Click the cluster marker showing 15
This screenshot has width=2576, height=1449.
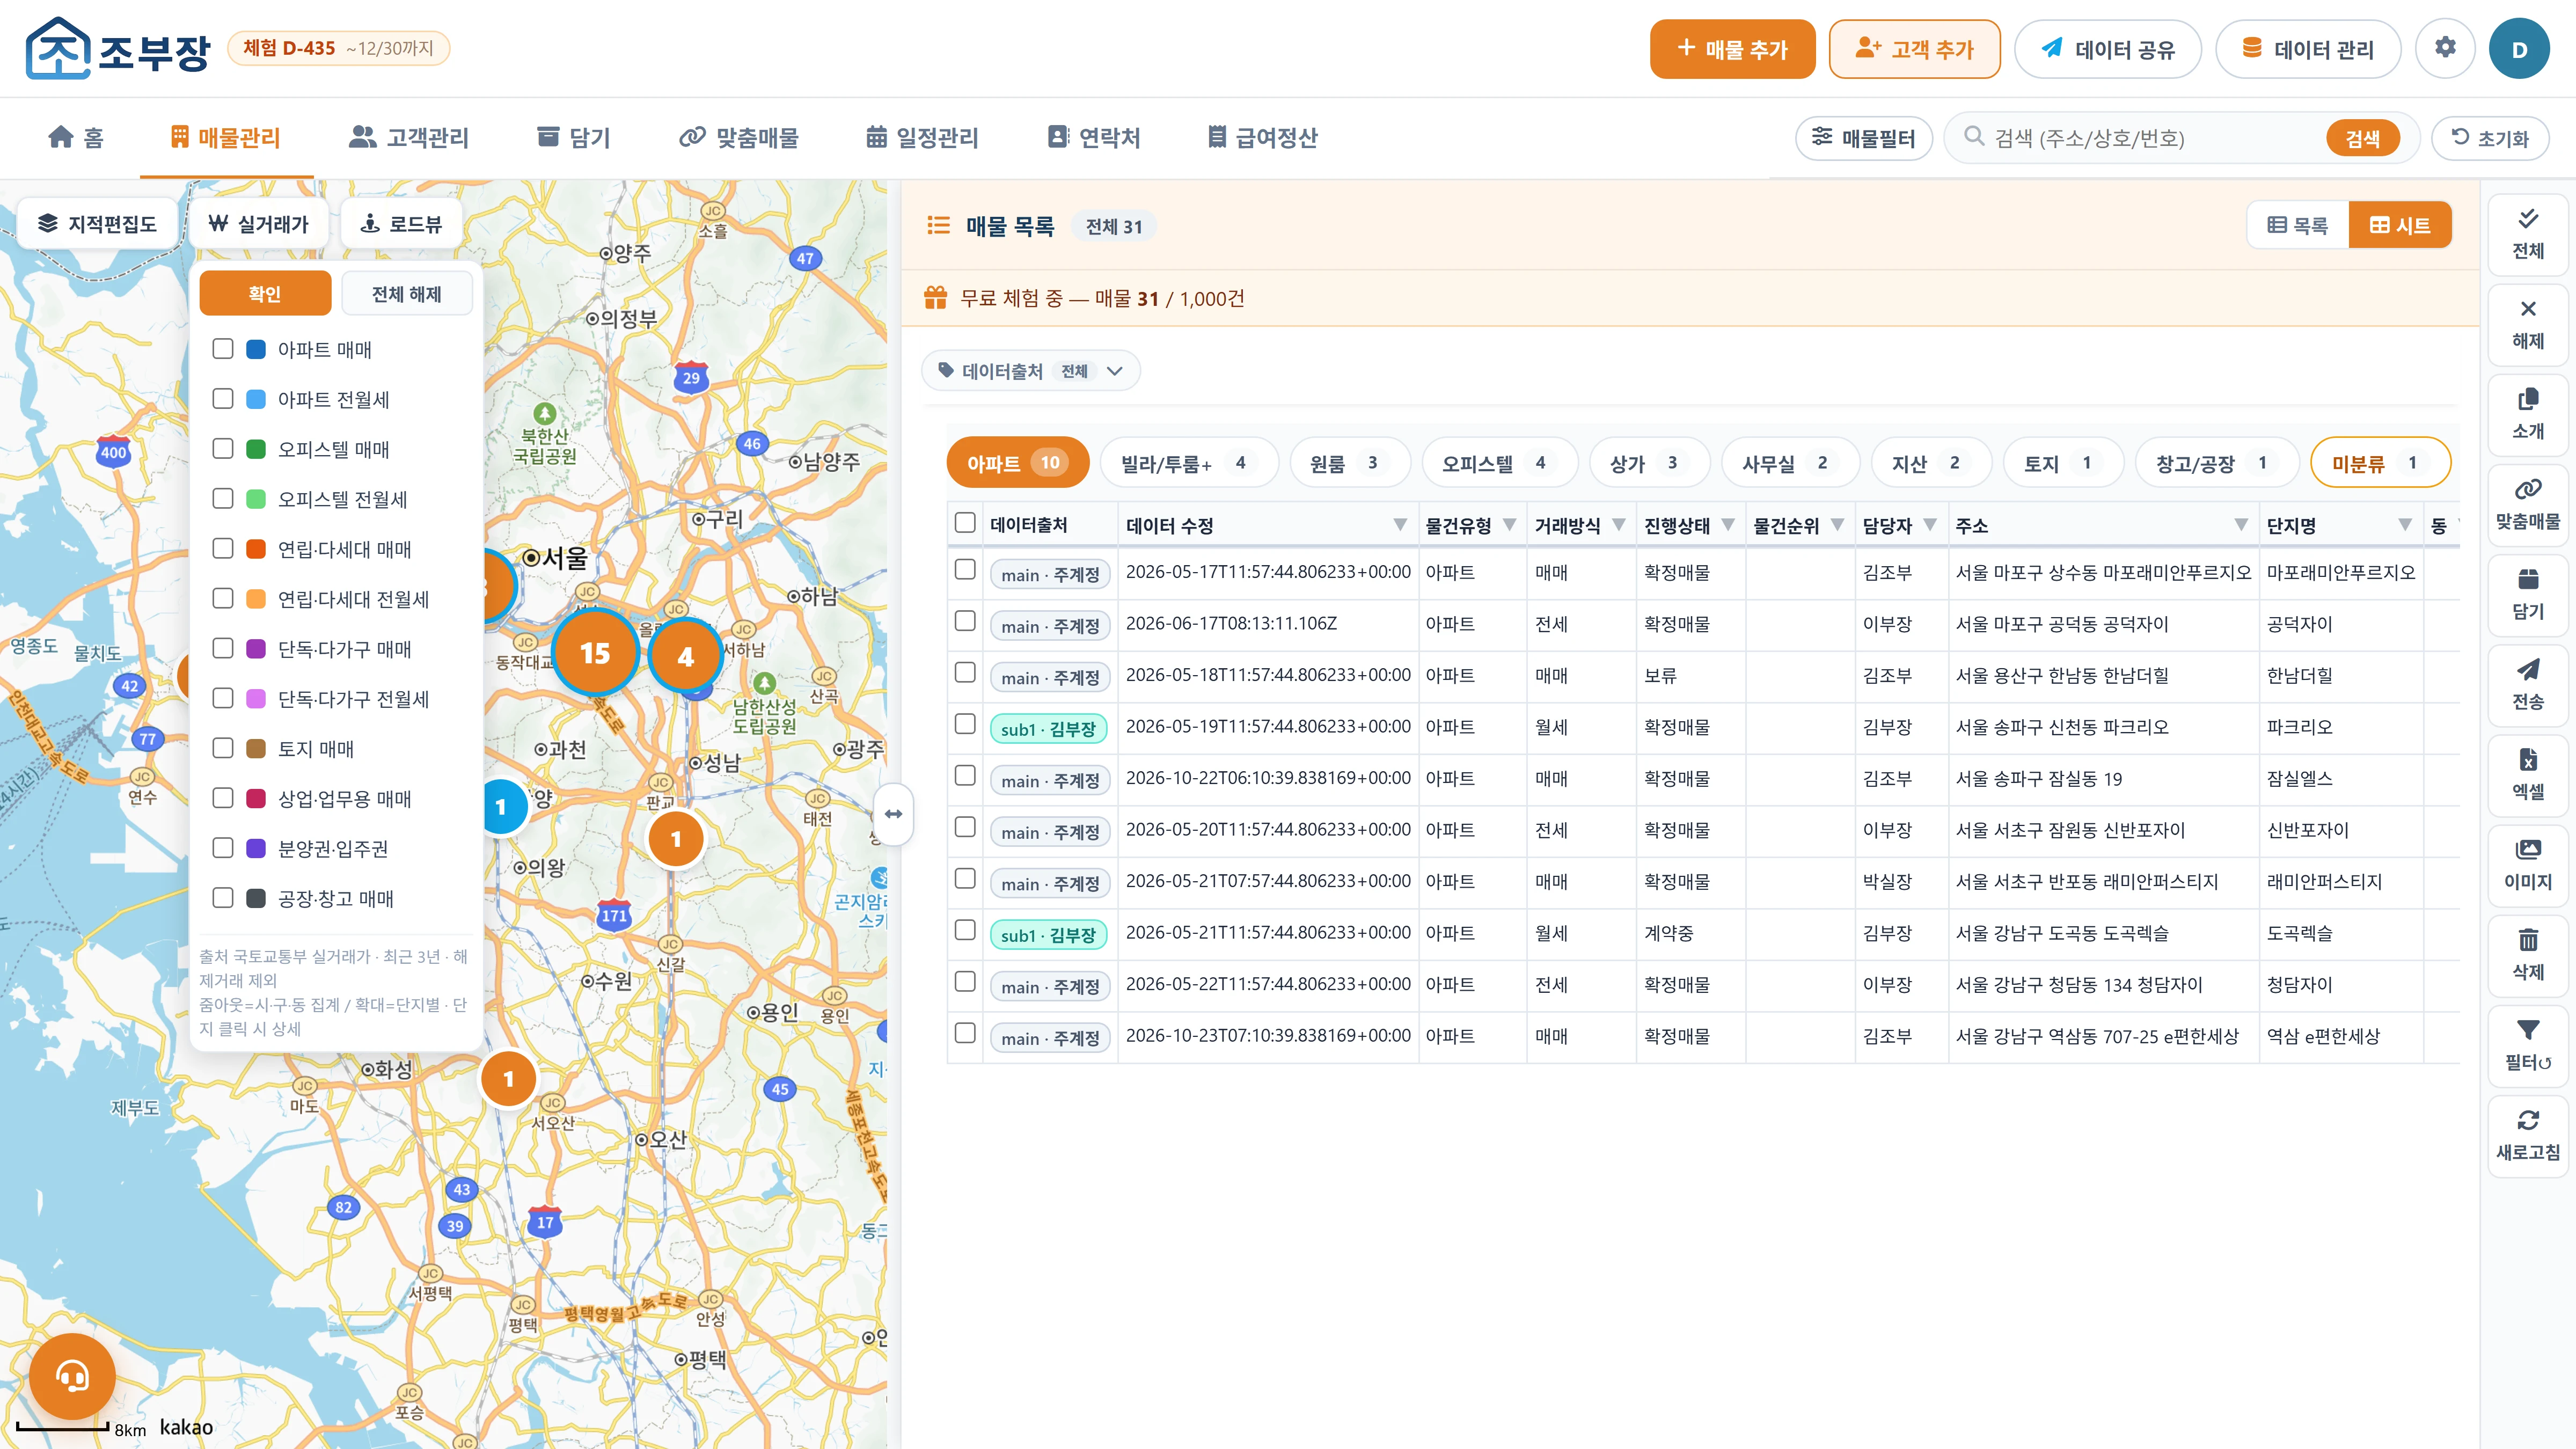point(595,653)
